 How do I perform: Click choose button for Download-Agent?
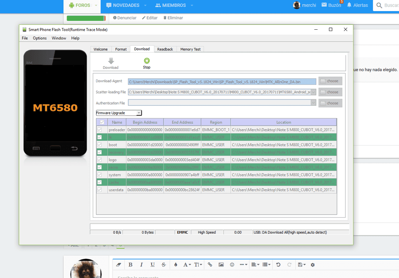coord(330,81)
